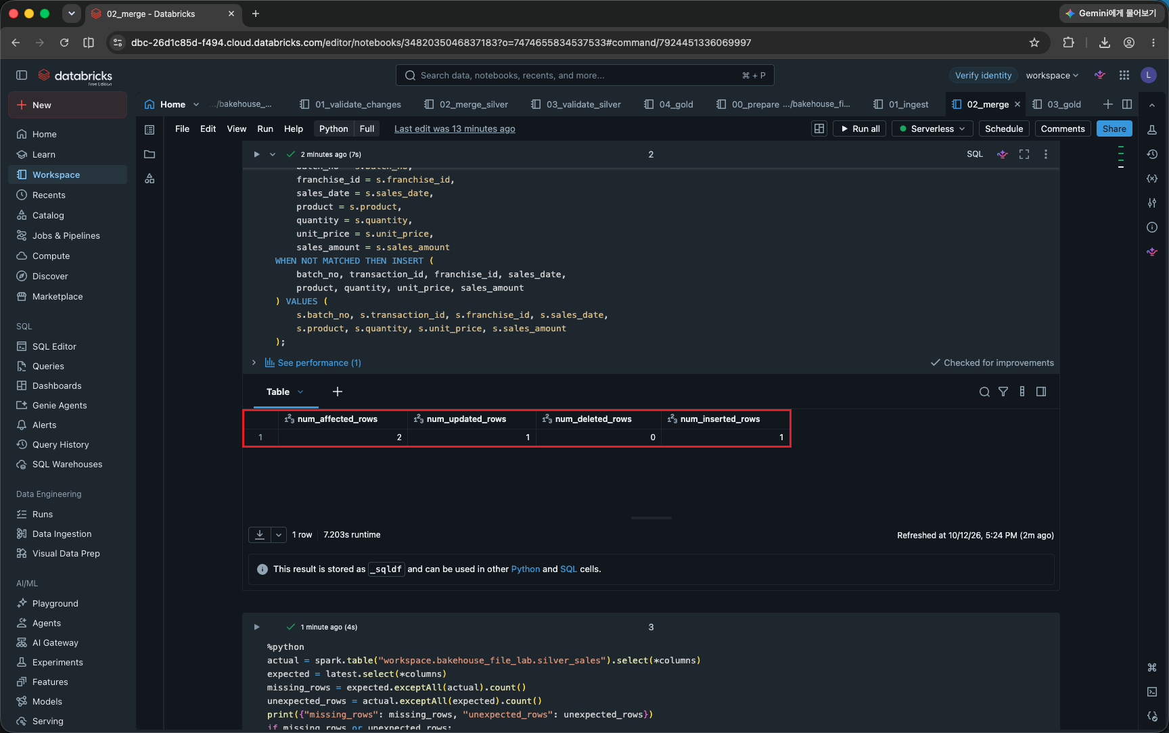Open the apps grid icon
Image resolution: width=1169 pixels, height=733 pixels.
click(x=1124, y=75)
